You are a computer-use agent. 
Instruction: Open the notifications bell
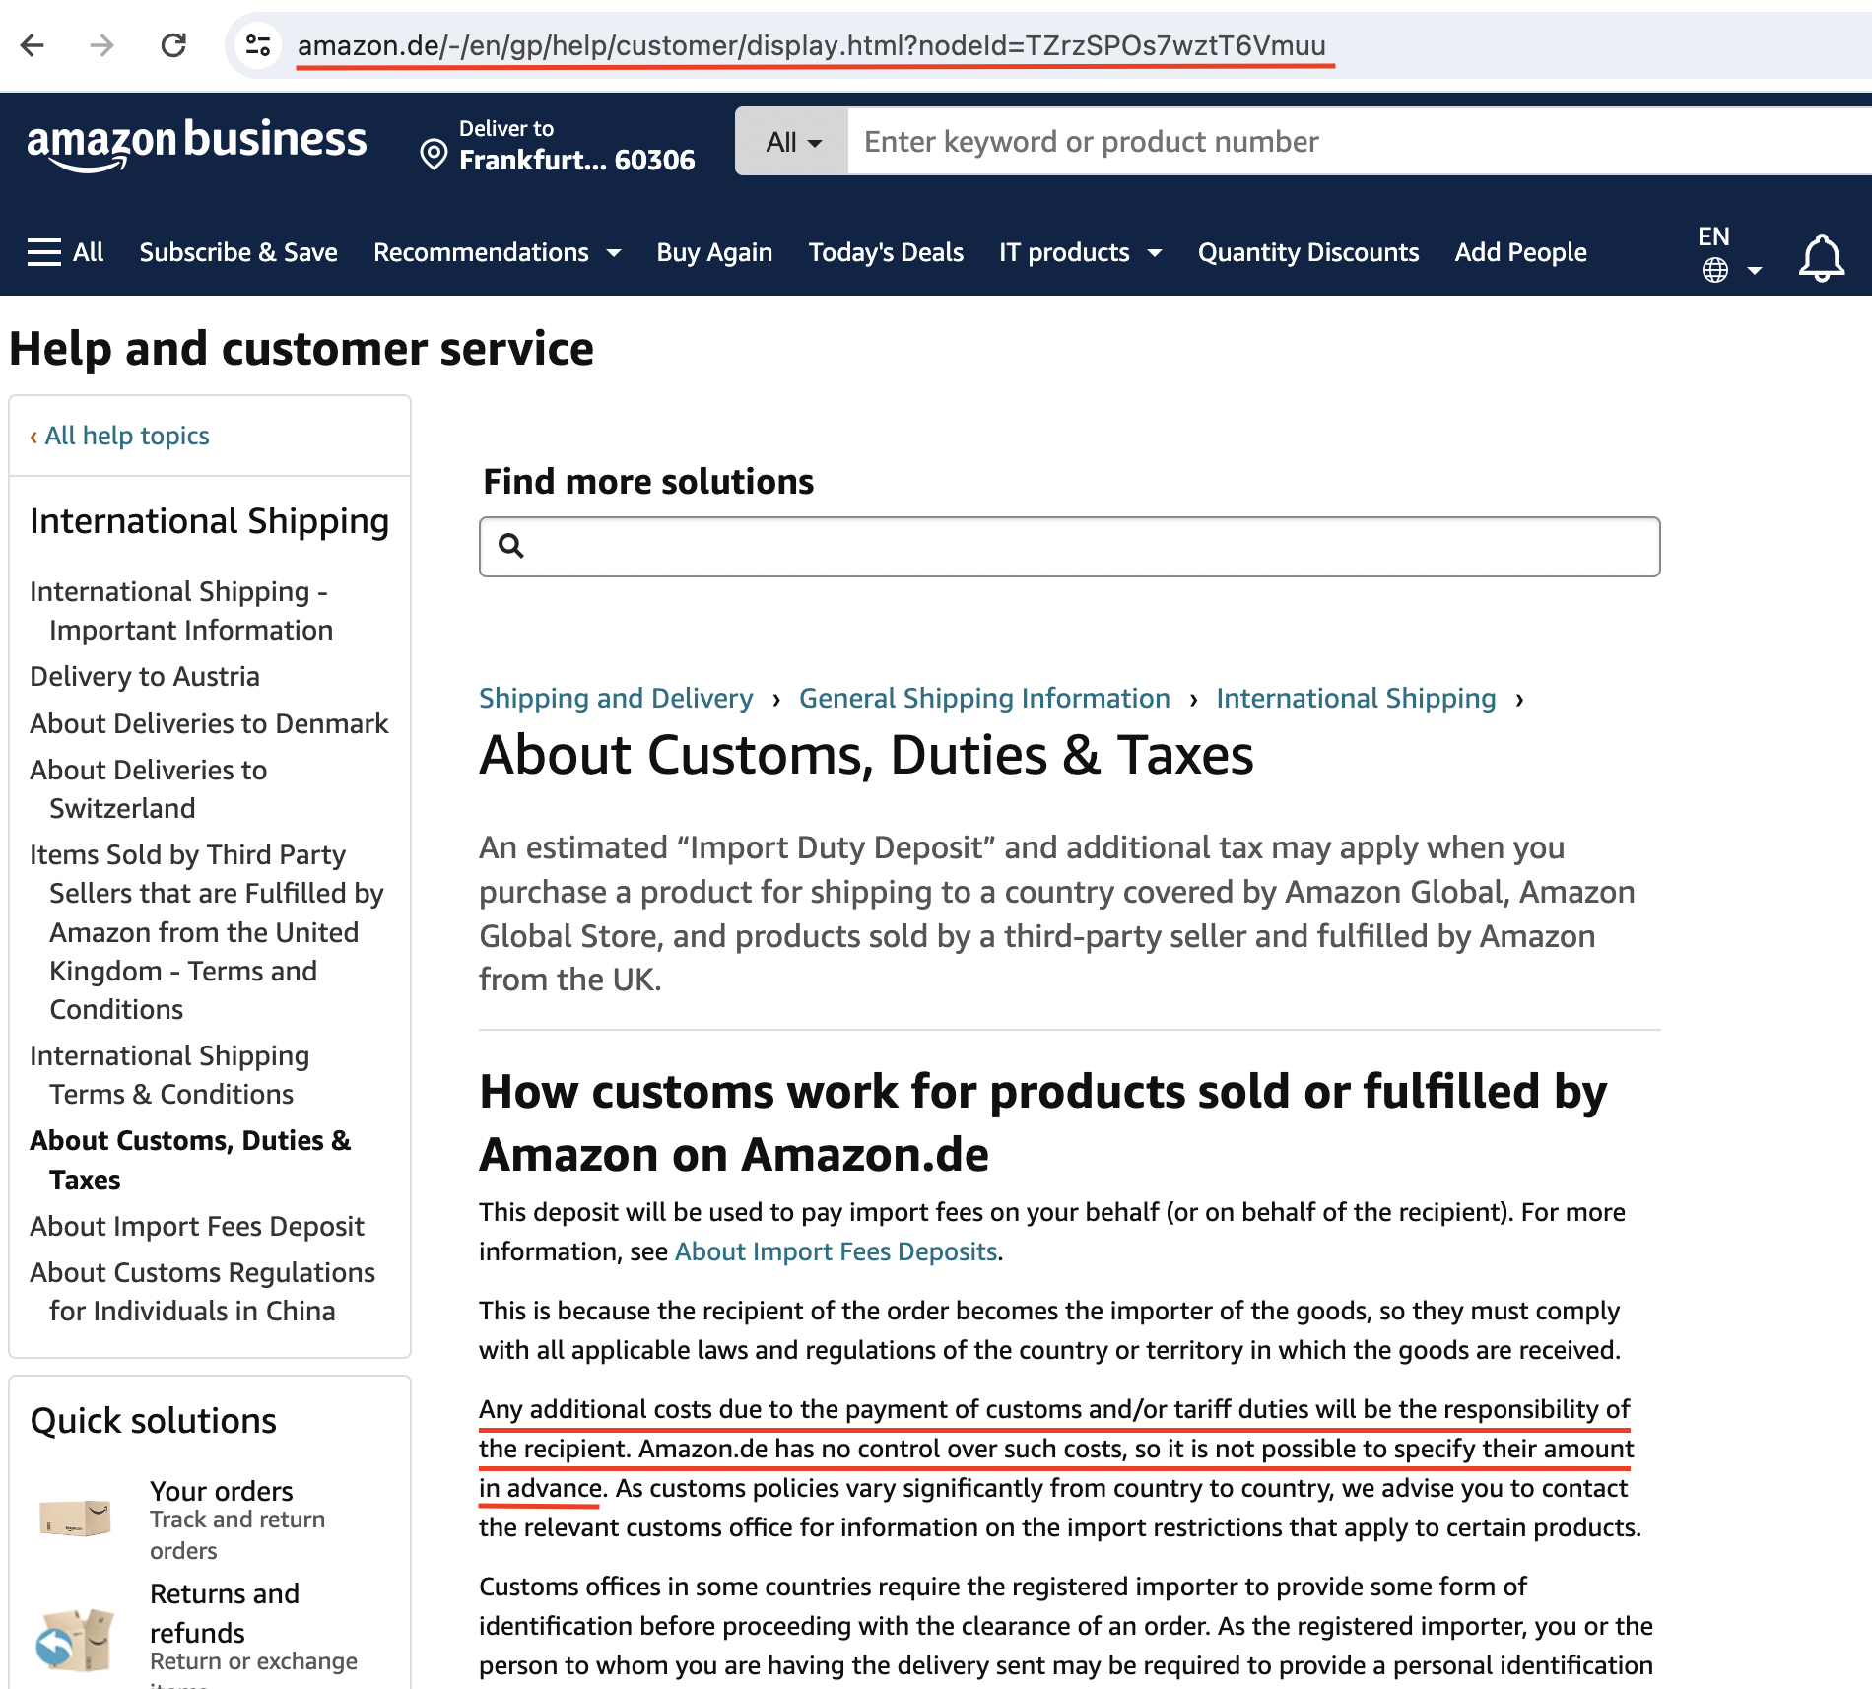[1821, 258]
